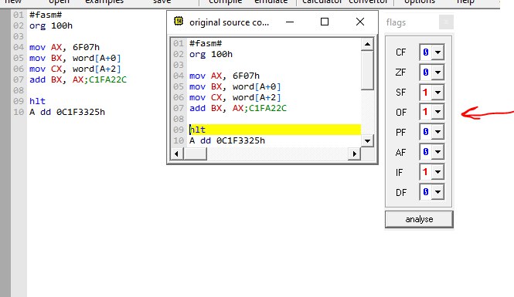Open the emulate toolbar item
Image resolution: width=514 pixels, height=297 pixels.
[271, 2]
